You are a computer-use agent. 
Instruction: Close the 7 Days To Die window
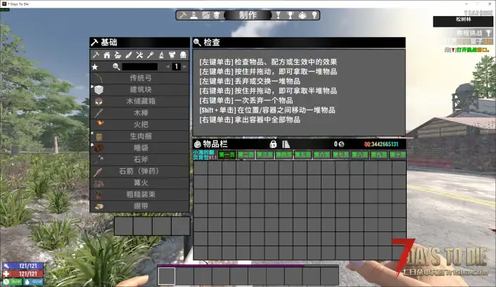pyautogui.click(x=490, y=4)
